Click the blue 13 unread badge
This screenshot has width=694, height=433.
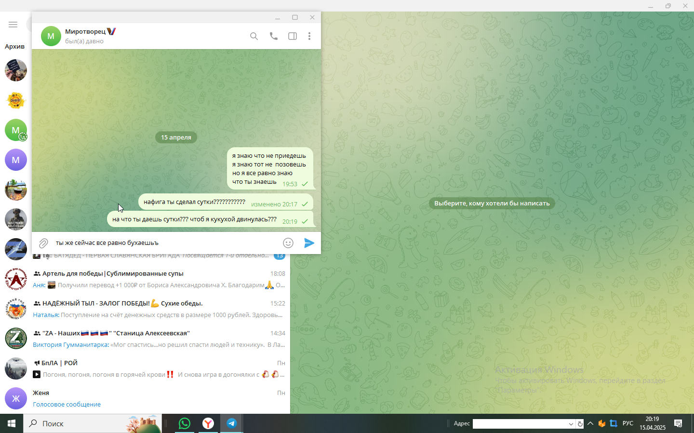[x=280, y=256]
